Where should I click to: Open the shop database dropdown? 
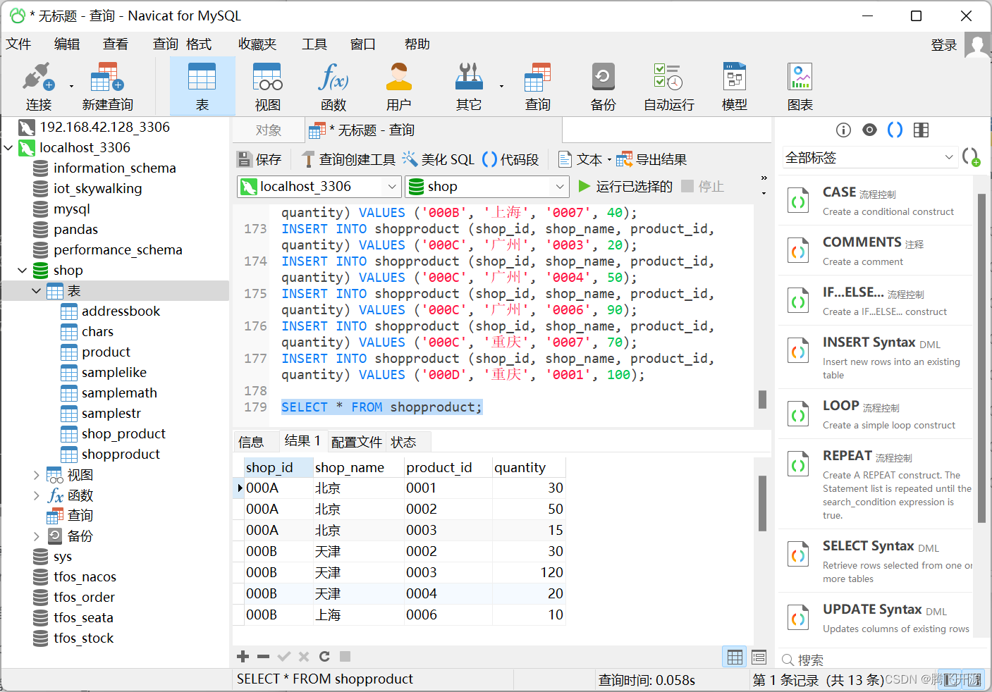click(x=487, y=187)
